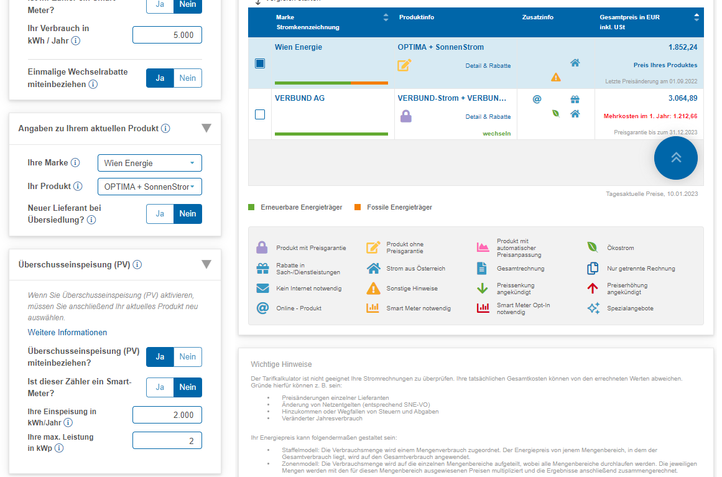The image size is (722, 477).
Task: Choose Ja for Ist dieser Zähler ein Smart-Meter
Action: click(x=160, y=387)
